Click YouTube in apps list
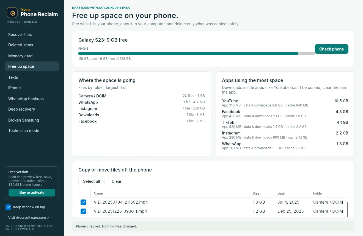The width and height of the screenshot is (363, 236). pos(285,103)
